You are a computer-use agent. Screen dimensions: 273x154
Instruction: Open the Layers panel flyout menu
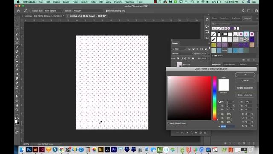pos(209,43)
